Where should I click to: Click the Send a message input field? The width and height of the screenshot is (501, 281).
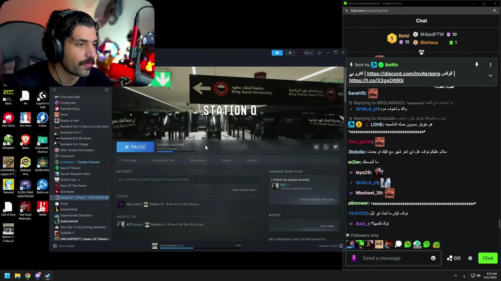point(393,258)
